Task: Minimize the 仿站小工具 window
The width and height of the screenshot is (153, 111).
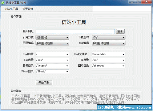Action: click(132, 2)
